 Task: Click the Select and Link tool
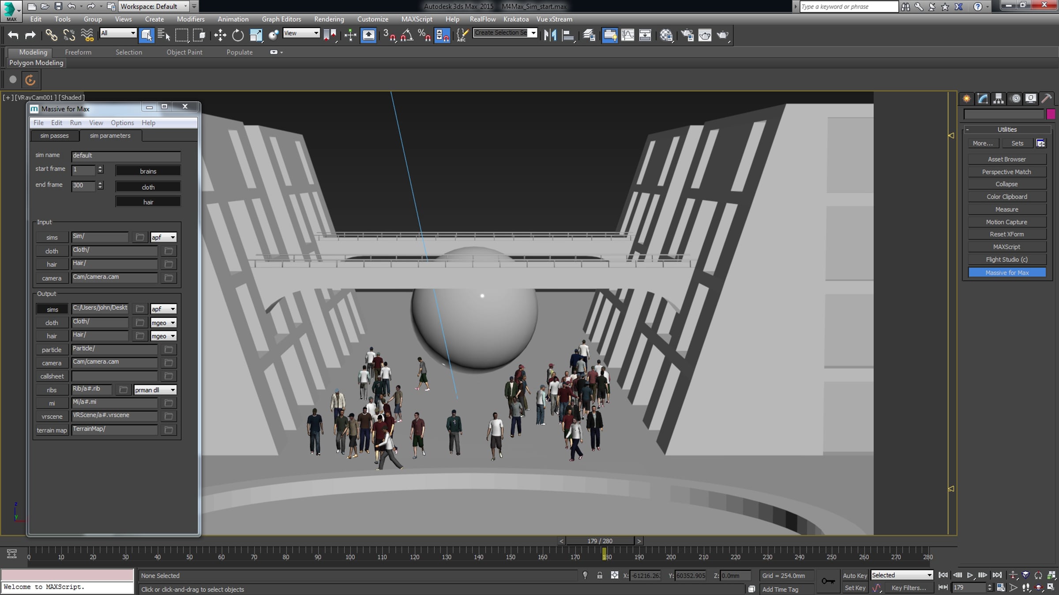[x=51, y=35]
